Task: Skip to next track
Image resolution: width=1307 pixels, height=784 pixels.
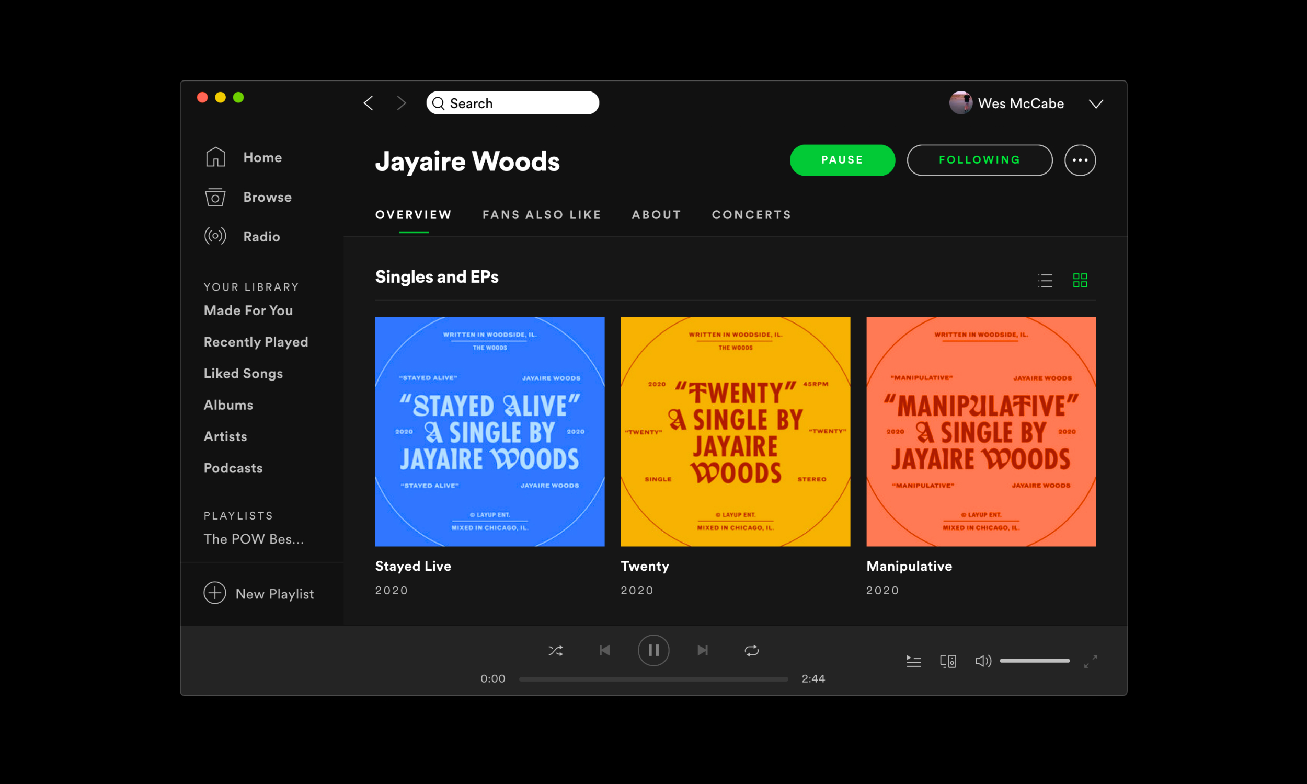Action: [x=703, y=650]
